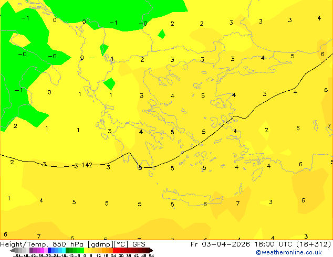The width and height of the screenshot is (333, 257).
Task: Pick the bright yellow swatch on the temperature scale
Action: [x=86, y=250]
